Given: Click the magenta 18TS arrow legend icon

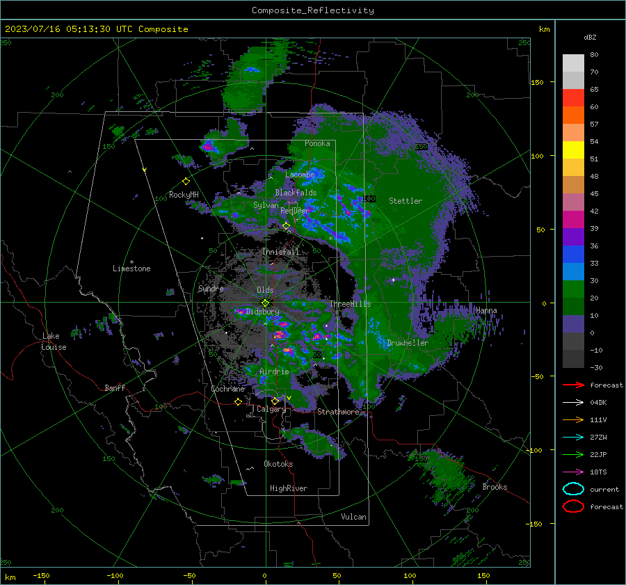Looking at the screenshot, I should click(x=573, y=472).
